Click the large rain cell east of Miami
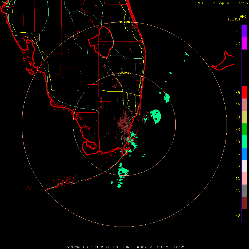 (156, 116)
